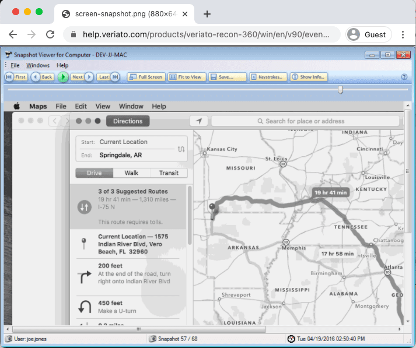Click the turn right arrow icon
Viewport: 416px width, 348px height.
(x=85, y=277)
